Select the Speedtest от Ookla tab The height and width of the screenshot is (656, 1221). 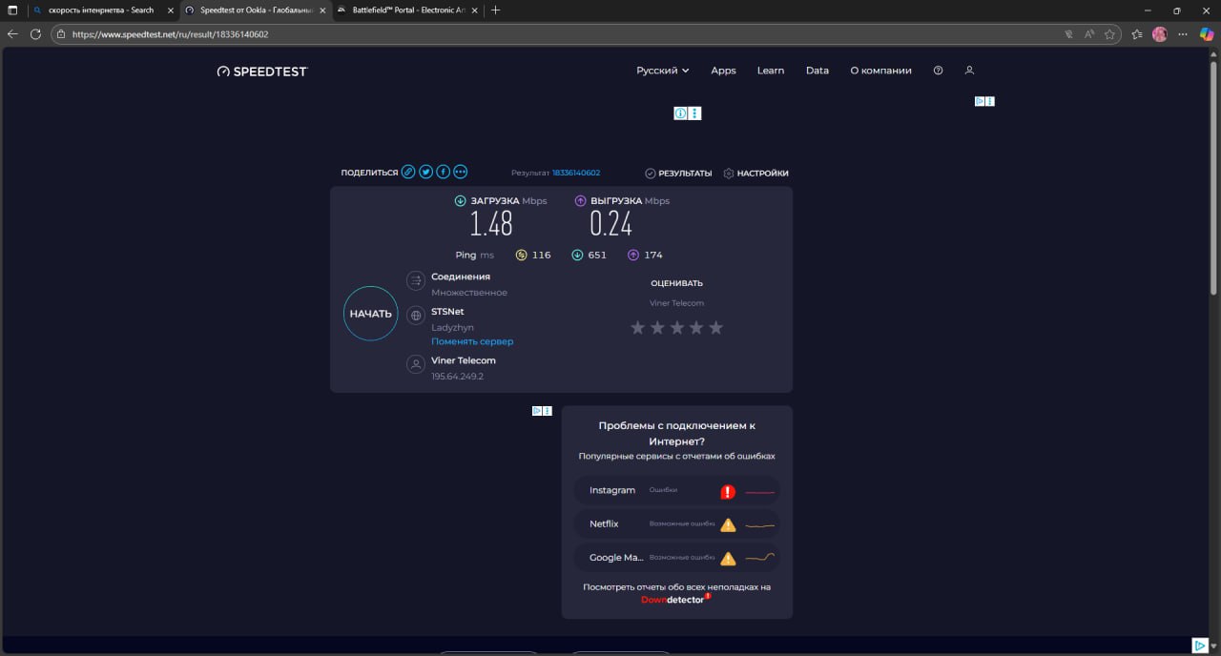click(x=255, y=10)
